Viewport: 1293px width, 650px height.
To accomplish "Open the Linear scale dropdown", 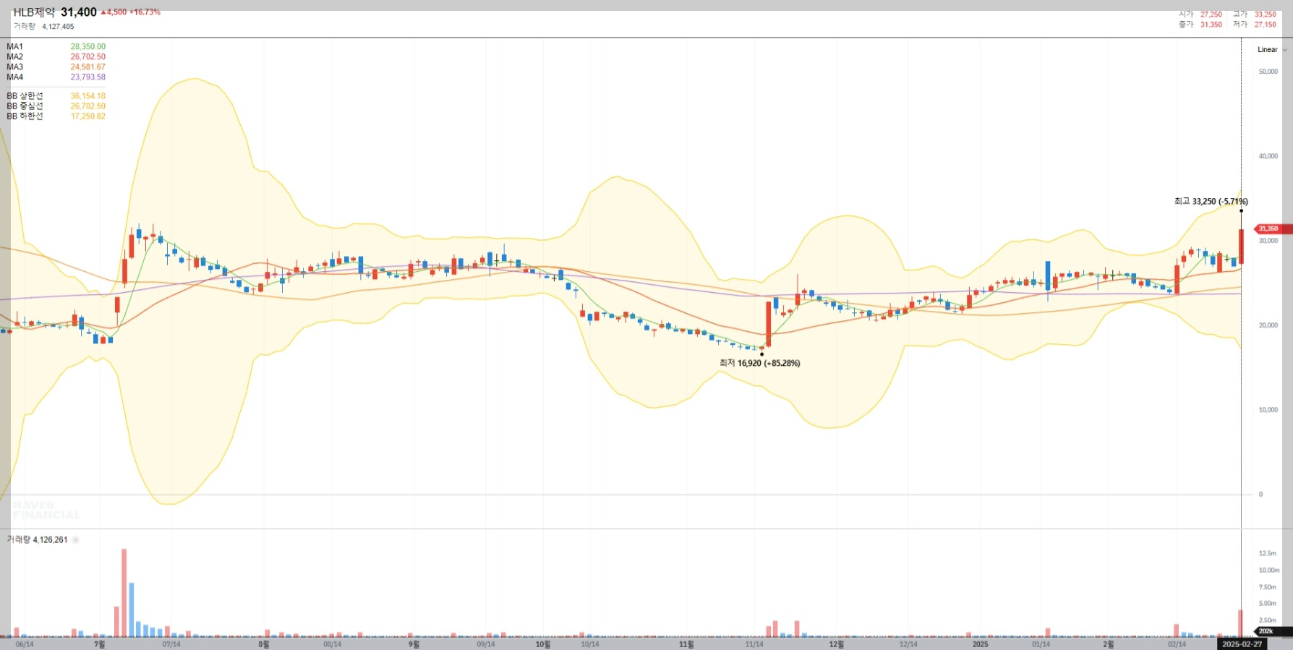I will (x=1272, y=50).
